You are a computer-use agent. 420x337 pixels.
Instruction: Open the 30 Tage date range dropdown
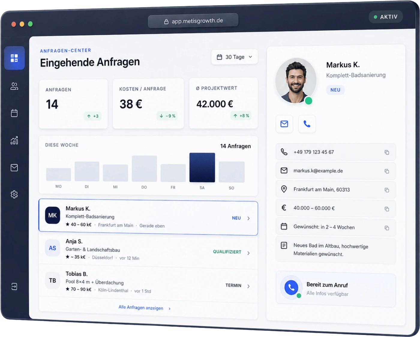pyautogui.click(x=235, y=57)
